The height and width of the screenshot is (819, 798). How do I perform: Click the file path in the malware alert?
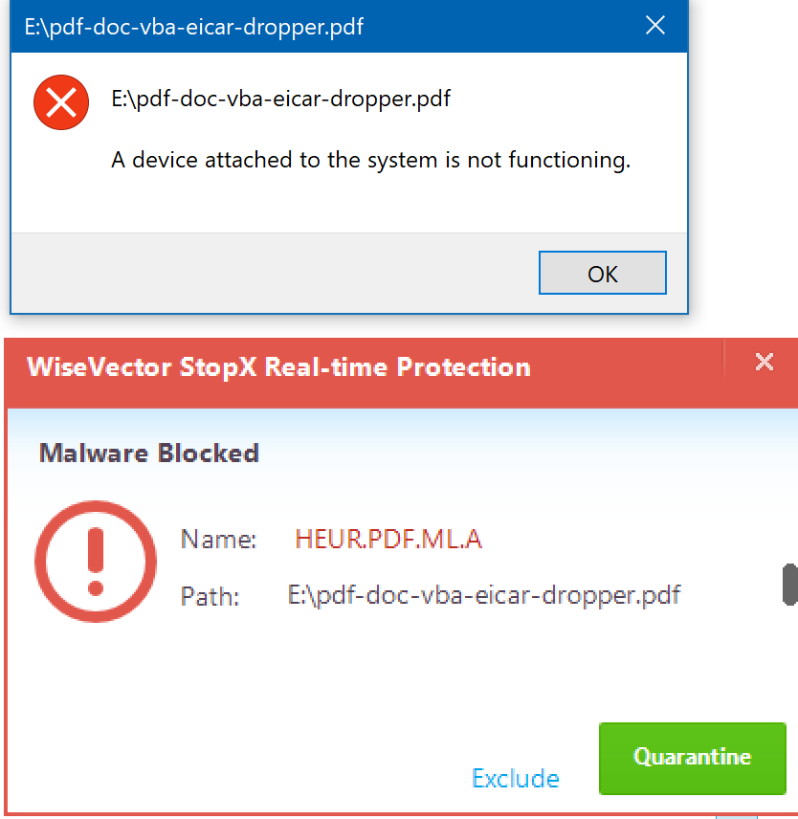click(484, 595)
